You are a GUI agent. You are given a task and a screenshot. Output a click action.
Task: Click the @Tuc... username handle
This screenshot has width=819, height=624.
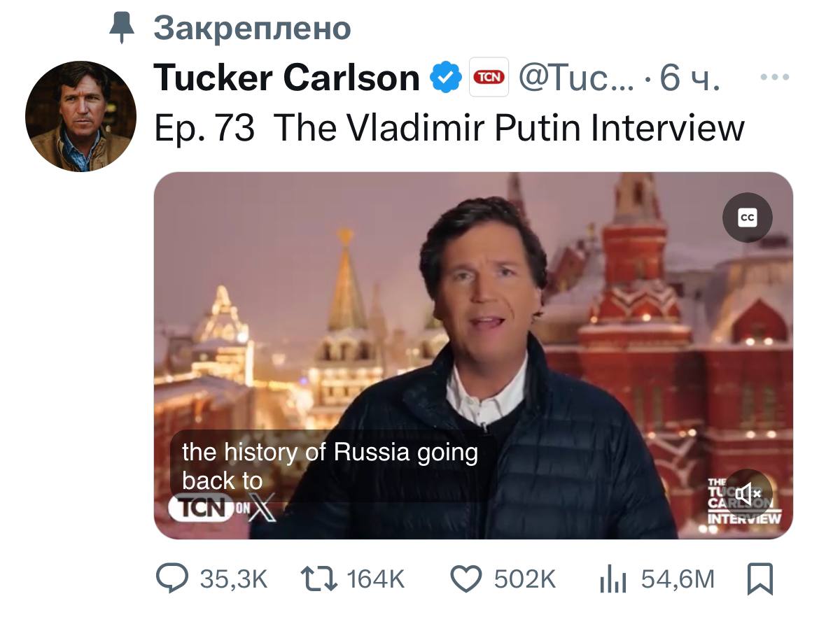[x=574, y=78]
